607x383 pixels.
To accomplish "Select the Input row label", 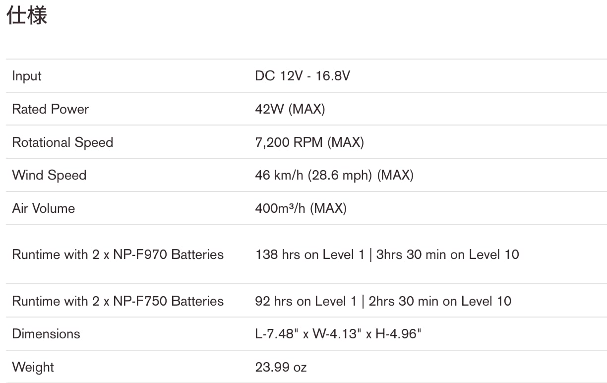I will (x=27, y=76).
